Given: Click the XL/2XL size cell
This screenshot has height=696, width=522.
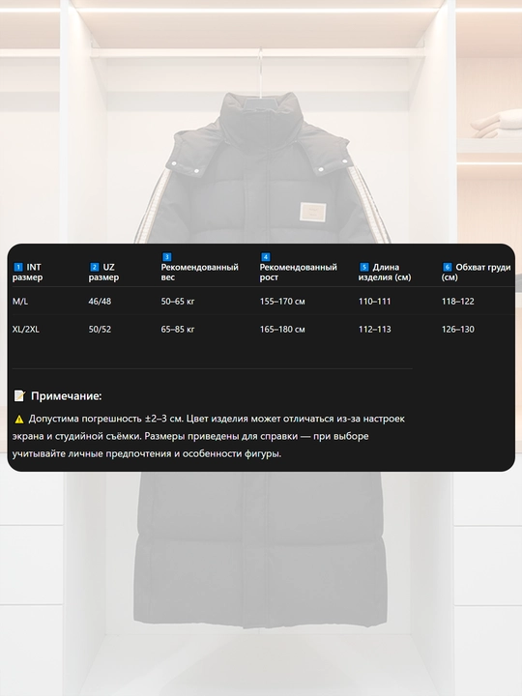Looking at the screenshot, I should click(x=26, y=330).
